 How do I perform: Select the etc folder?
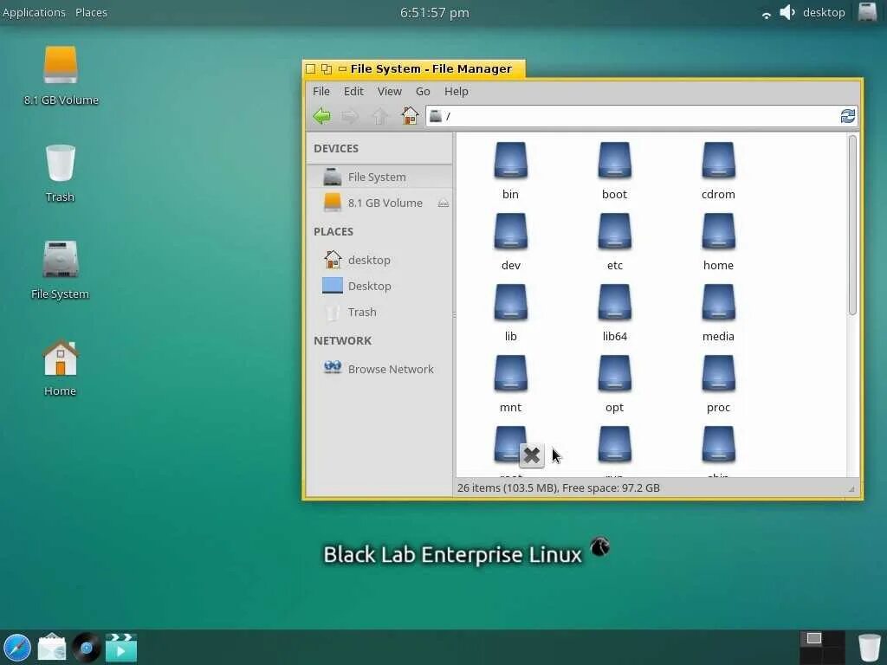[x=614, y=242]
